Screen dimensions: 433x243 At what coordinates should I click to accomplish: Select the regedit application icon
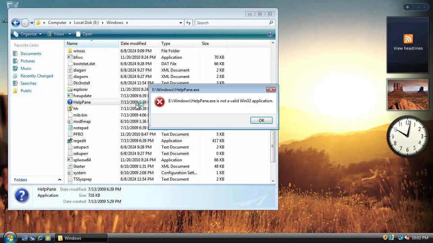[x=70, y=141]
